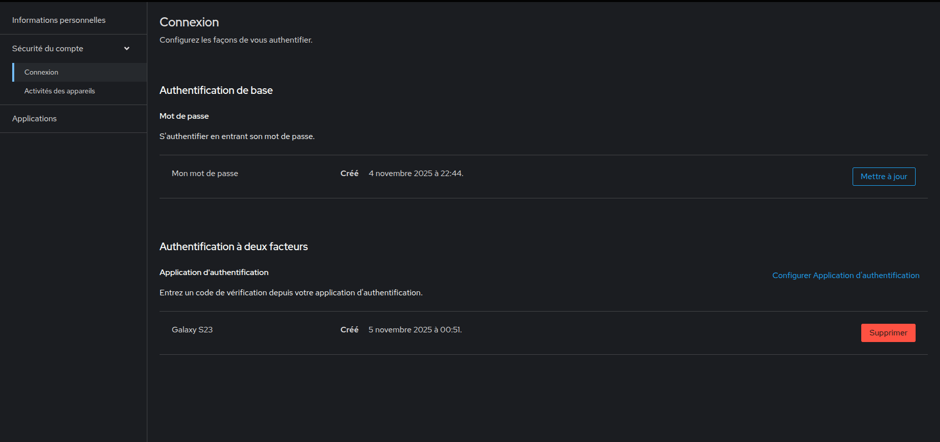Viewport: 940px width, 442px height.
Task: Open Configurer Application d'authentification link
Action: point(845,276)
